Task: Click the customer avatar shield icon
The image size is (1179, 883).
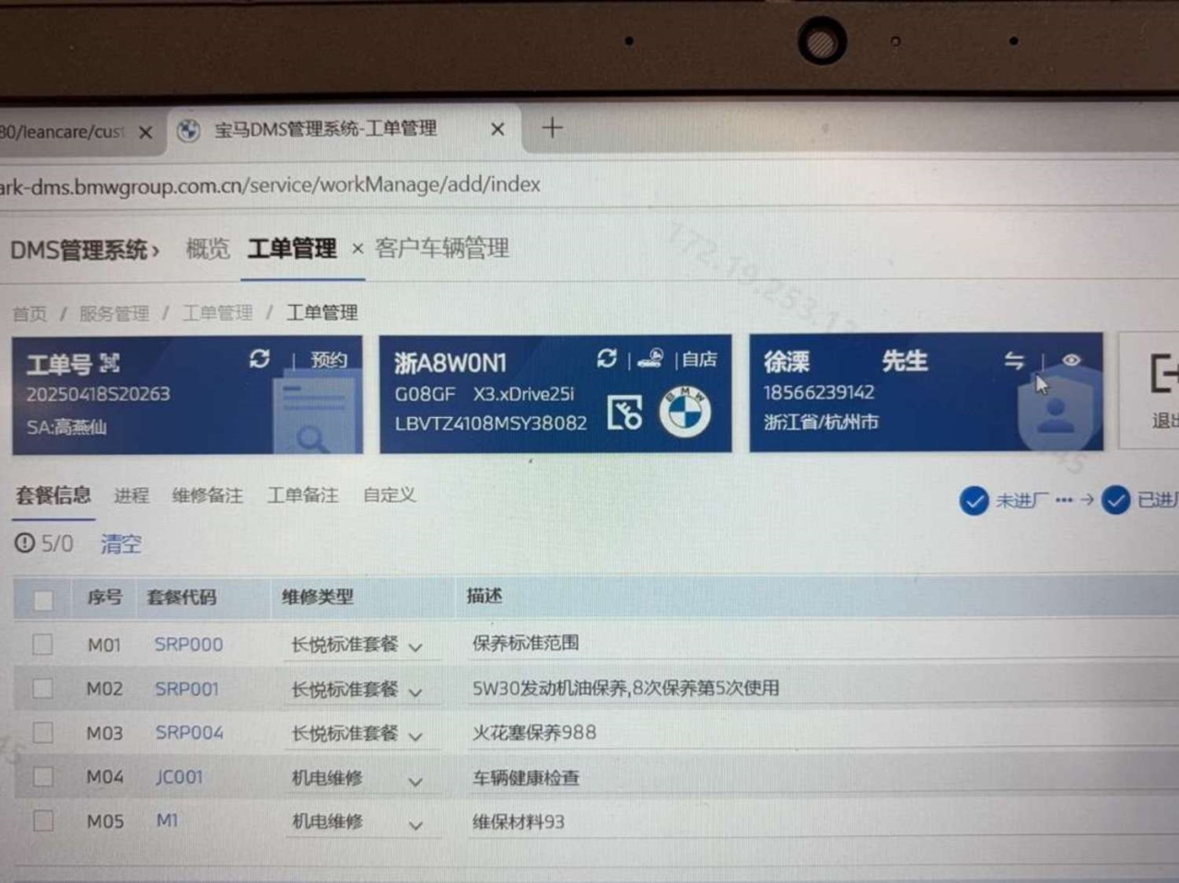Action: coord(1056,412)
